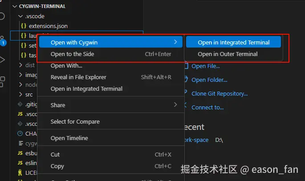305x181 pixels.
Task: Choose Open in Integrated Terminal submenu item
Action: (233, 43)
